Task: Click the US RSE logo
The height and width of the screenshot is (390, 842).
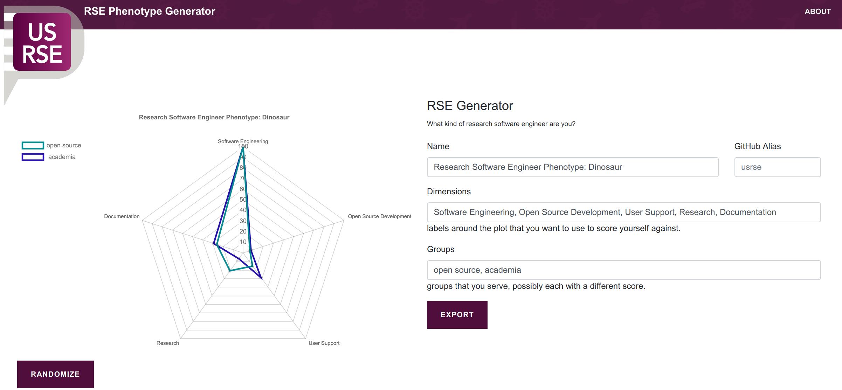Action: [x=42, y=42]
